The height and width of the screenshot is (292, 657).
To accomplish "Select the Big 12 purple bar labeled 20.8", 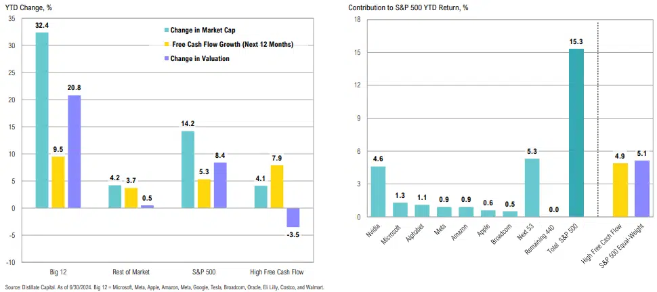I will click(75, 151).
